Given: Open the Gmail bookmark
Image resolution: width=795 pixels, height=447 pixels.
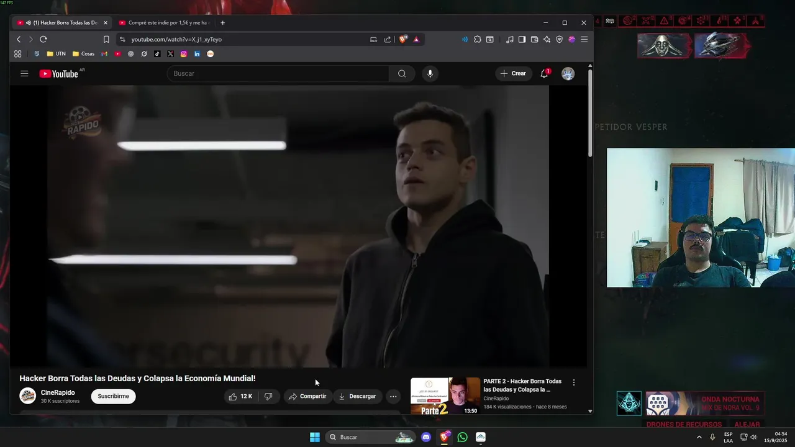Looking at the screenshot, I should [104, 54].
